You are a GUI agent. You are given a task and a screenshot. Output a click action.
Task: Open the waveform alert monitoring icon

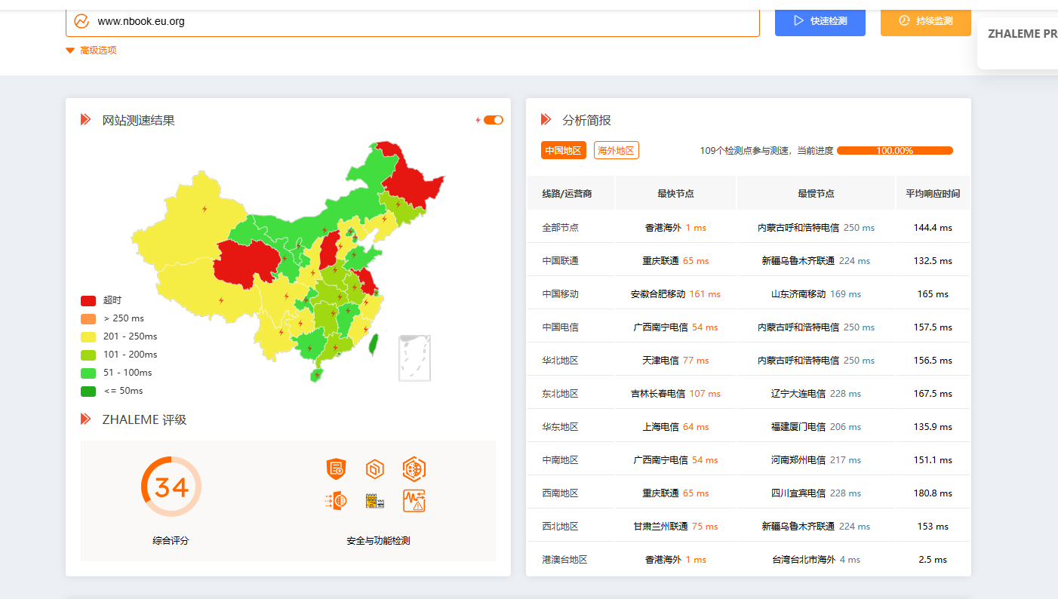pyautogui.click(x=414, y=501)
